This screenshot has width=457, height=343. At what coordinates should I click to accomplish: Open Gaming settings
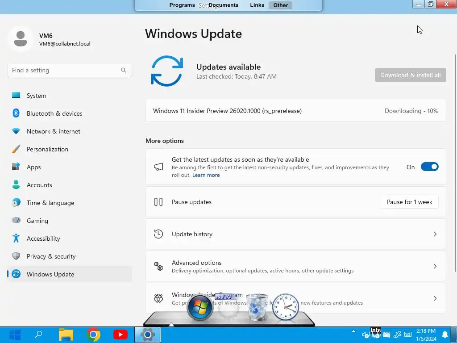pyautogui.click(x=69, y=221)
